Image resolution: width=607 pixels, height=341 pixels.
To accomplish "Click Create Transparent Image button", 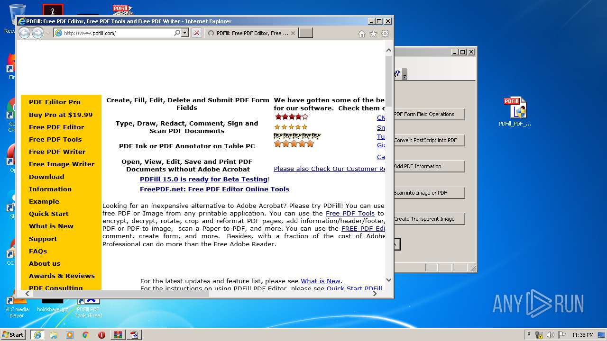I will pos(429,219).
